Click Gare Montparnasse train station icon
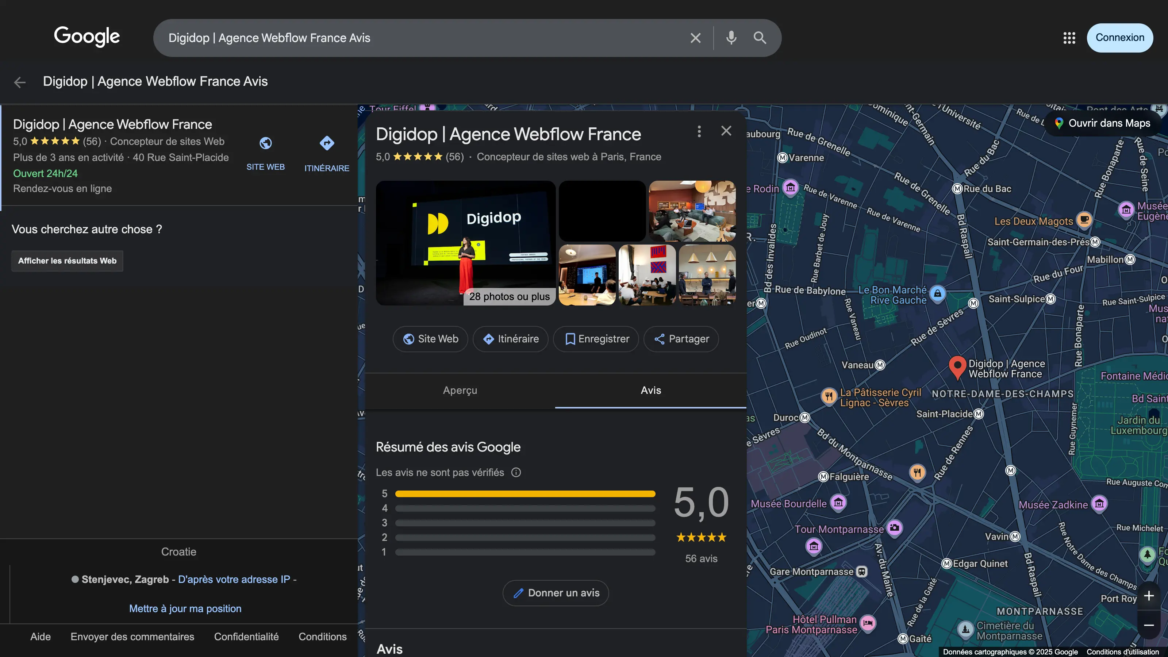The image size is (1168, 657). pos(862,572)
